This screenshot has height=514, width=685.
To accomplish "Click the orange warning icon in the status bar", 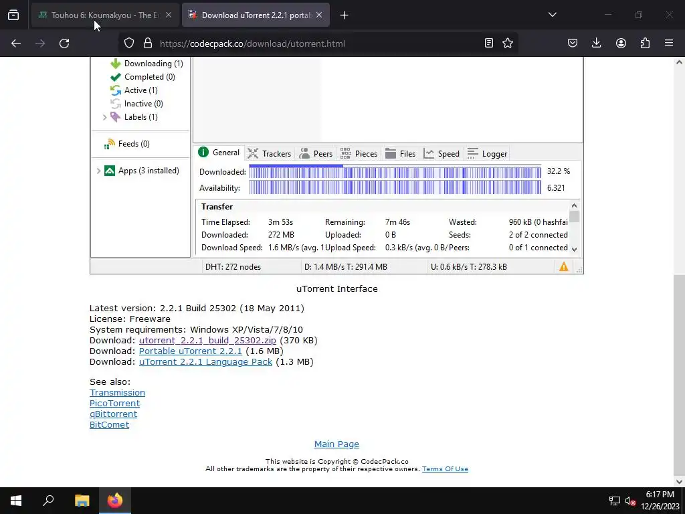I will 564,266.
